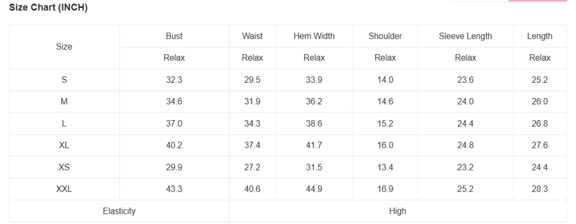Select the Bust column header

pyautogui.click(x=174, y=36)
